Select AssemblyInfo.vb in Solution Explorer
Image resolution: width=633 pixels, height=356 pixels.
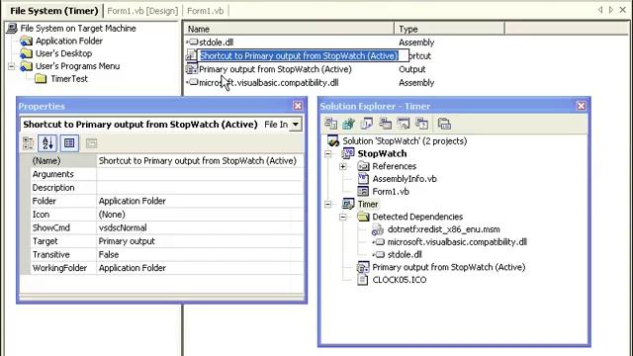point(405,179)
